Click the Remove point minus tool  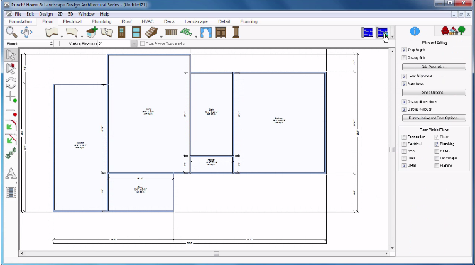click(11, 112)
